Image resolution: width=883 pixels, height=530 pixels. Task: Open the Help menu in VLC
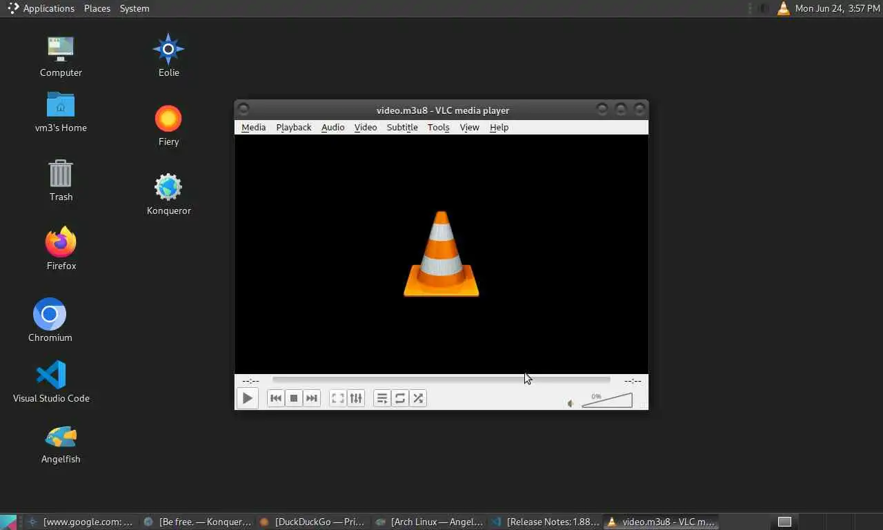(499, 127)
